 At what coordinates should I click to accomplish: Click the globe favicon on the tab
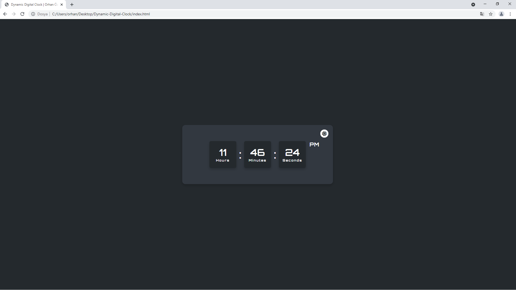(7, 4)
